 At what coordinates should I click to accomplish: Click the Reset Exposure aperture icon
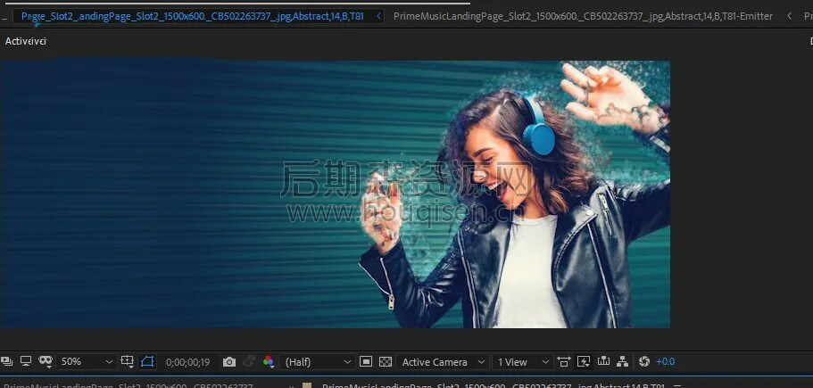click(x=644, y=361)
